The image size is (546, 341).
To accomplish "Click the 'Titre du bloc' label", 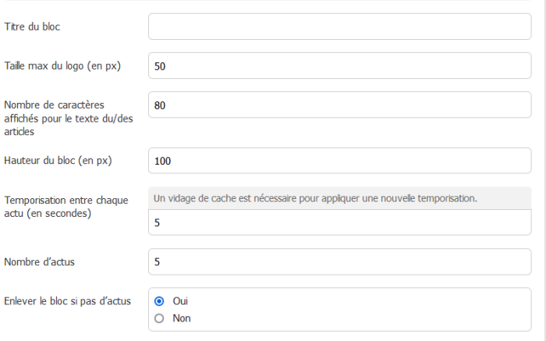I will (32, 27).
